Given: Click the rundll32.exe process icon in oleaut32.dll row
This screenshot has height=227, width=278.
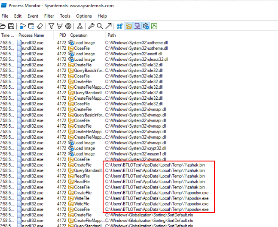Looking at the screenshot, I should (19, 60).
